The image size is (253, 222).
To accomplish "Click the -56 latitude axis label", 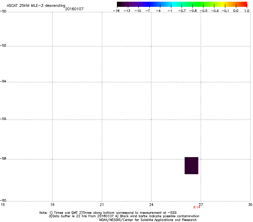I will point(3,119).
